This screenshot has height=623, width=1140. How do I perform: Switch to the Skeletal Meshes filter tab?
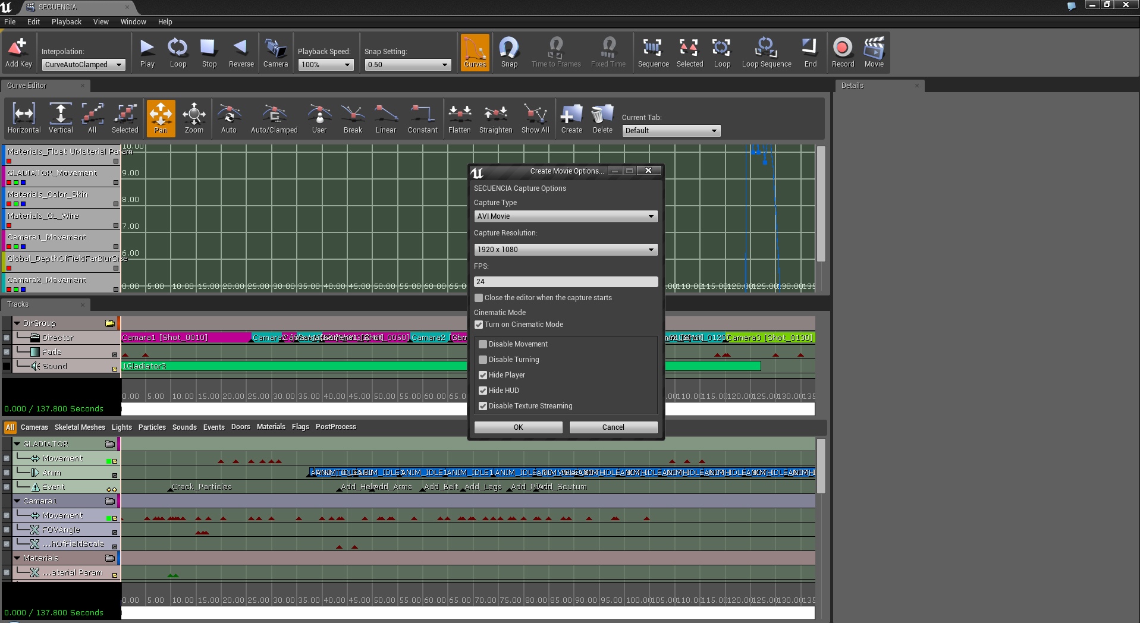(80, 427)
